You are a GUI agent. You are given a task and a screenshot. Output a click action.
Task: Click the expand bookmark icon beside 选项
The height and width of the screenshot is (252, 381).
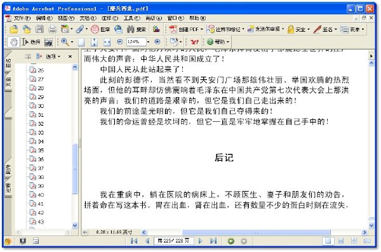[x=39, y=56]
